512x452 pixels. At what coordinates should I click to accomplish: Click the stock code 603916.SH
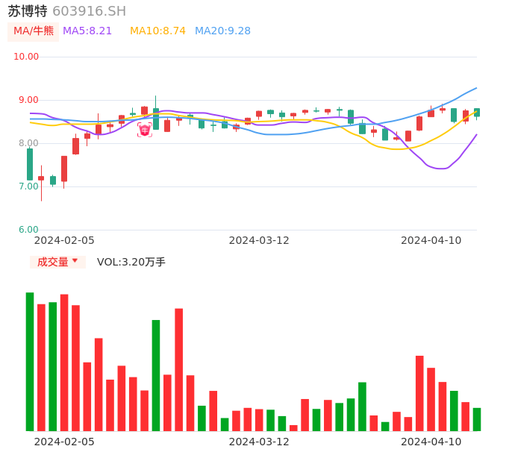(x=89, y=11)
